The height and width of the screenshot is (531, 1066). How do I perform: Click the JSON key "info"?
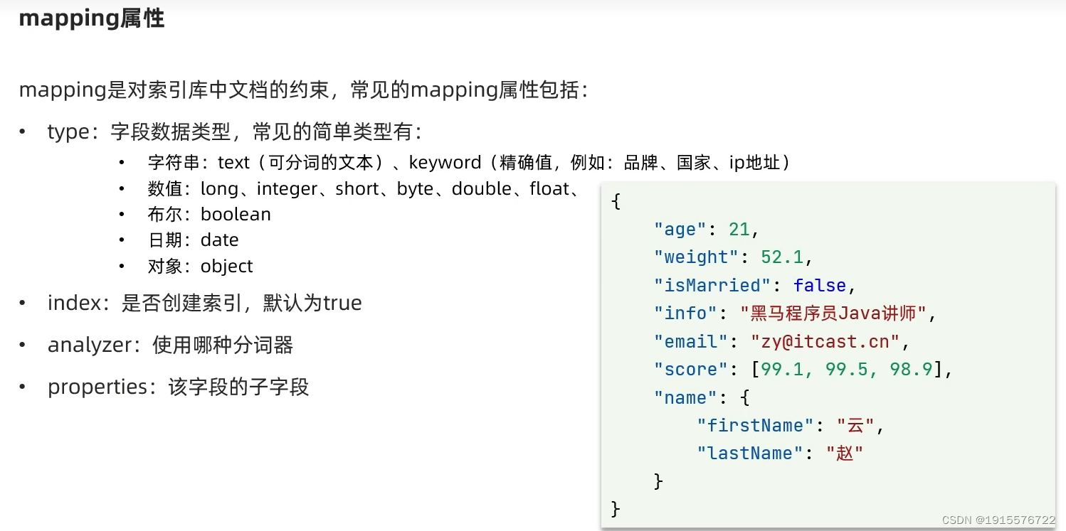click(x=686, y=313)
